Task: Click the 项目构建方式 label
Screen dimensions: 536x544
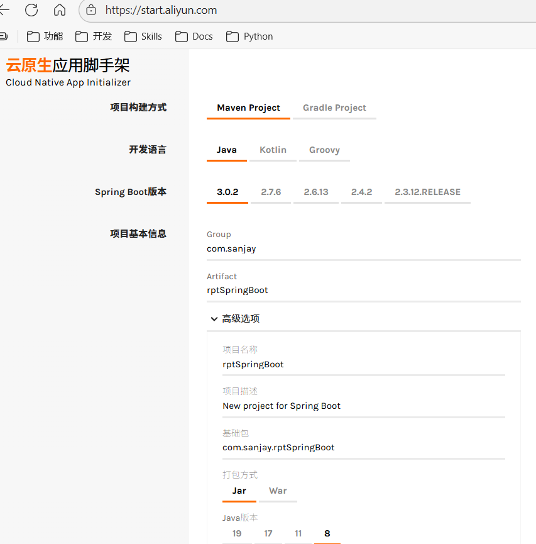Action: [138, 108]
